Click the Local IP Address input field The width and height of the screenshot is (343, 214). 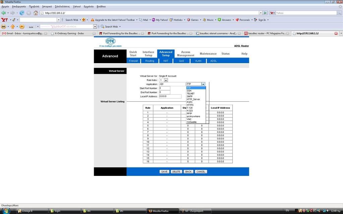pyautogui.click(x=170, y=96)
